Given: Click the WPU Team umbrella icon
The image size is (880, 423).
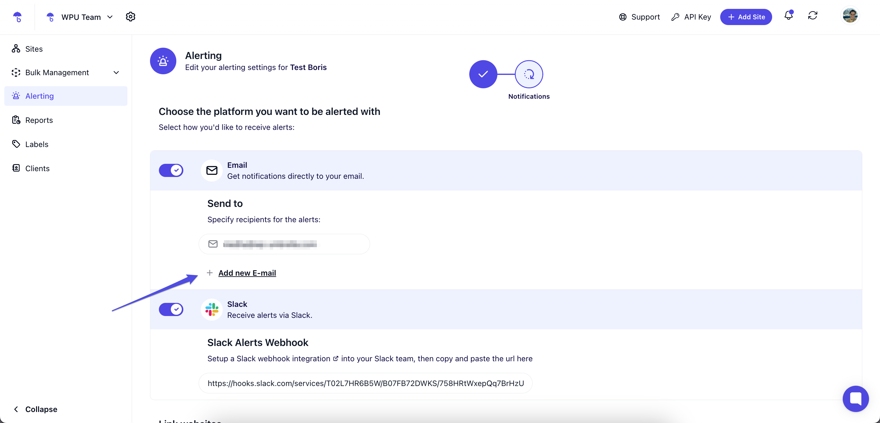Looking at the screenshot, I should (x=50, y=17).
